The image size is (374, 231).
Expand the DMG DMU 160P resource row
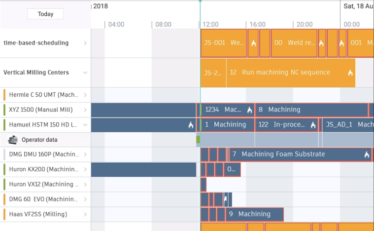click(85, 154)
